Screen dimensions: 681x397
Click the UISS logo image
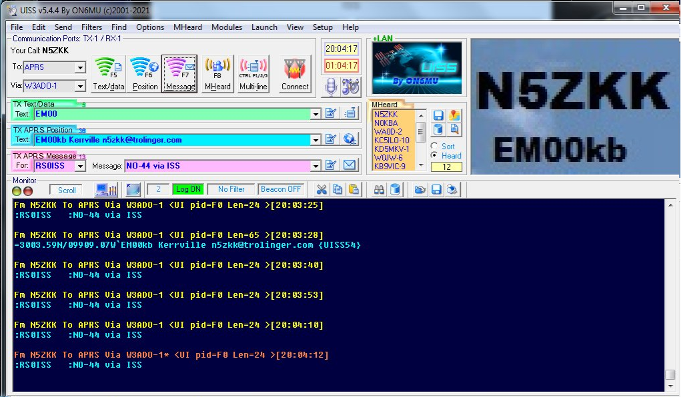click(x=417, y=68)
